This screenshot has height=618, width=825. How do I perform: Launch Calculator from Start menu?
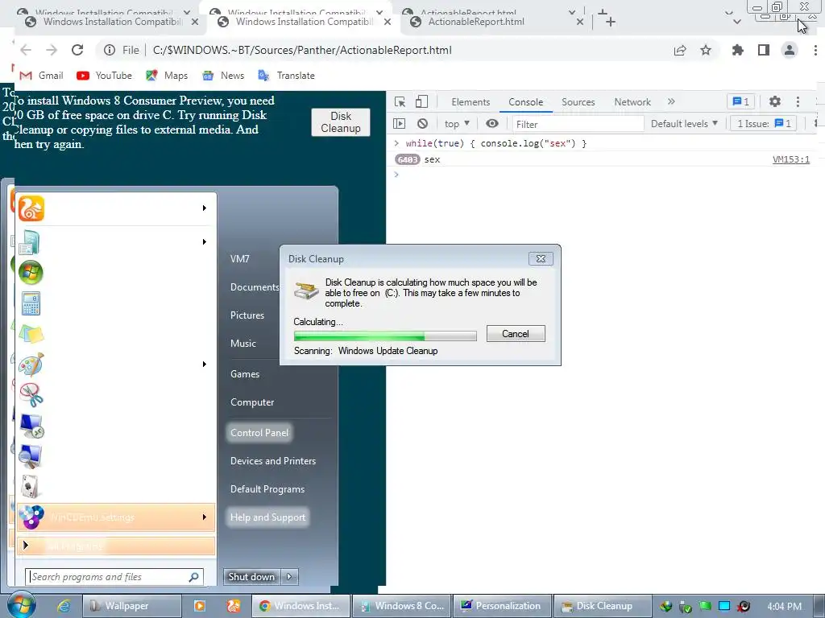(31, 303)
